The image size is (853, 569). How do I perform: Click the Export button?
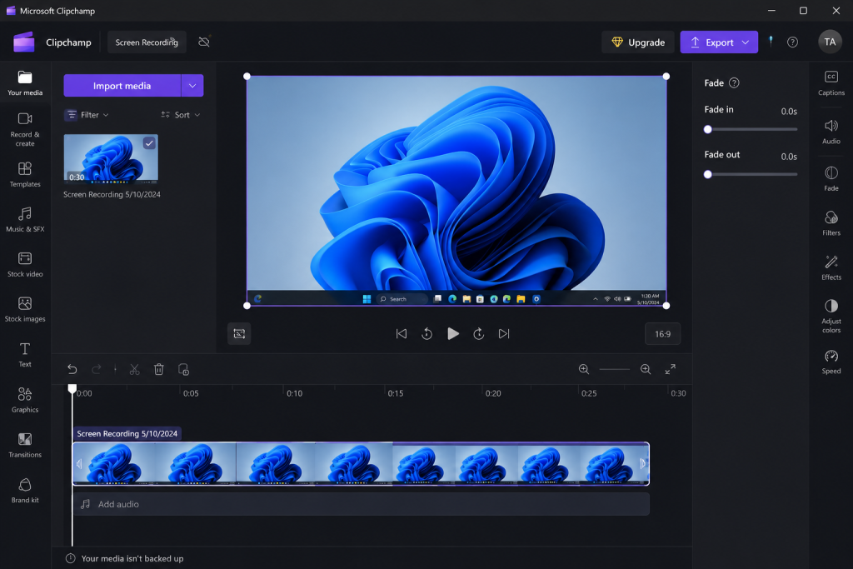click(x=719, y=42)
